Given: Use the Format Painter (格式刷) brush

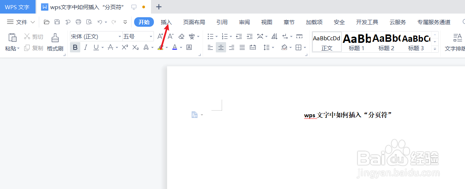Looking at the screenshot, I should [x=55, y=42].
